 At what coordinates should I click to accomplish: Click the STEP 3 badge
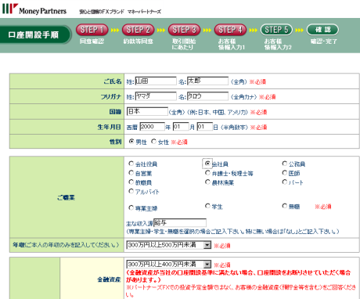[184, 30]
